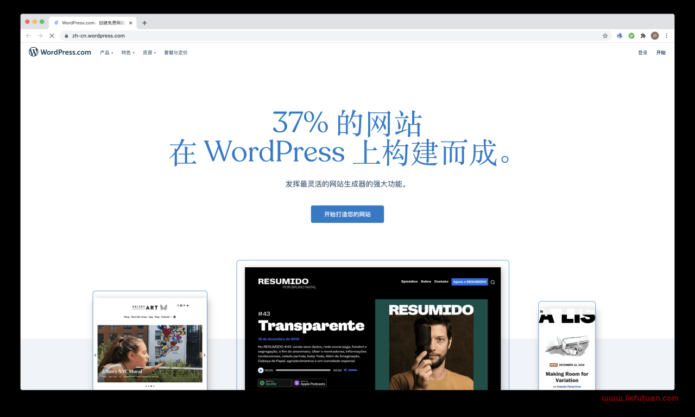Click the RESUMIDO site logo
Screen dimensions: 695x417
click(x=287, y=283)
